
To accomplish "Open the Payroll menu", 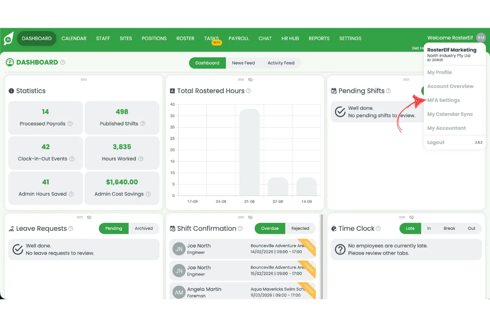I will coord(238,38).
